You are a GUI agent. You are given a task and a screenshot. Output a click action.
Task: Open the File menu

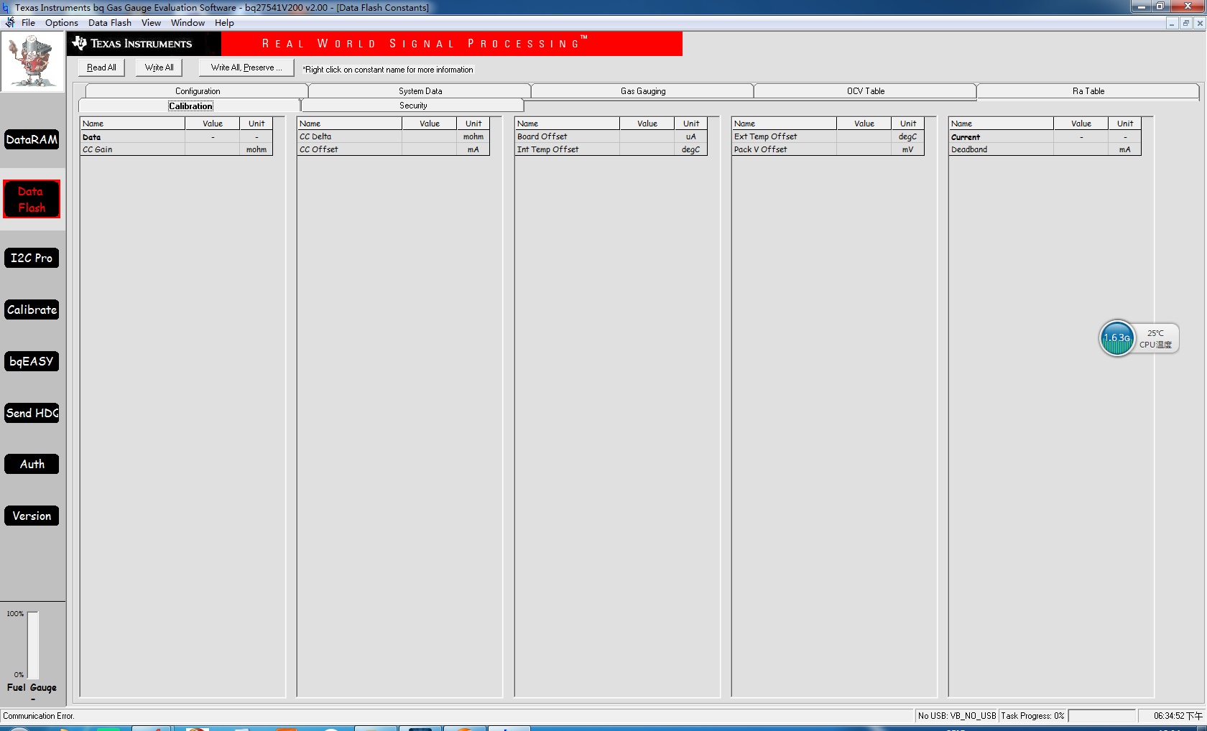28,22
